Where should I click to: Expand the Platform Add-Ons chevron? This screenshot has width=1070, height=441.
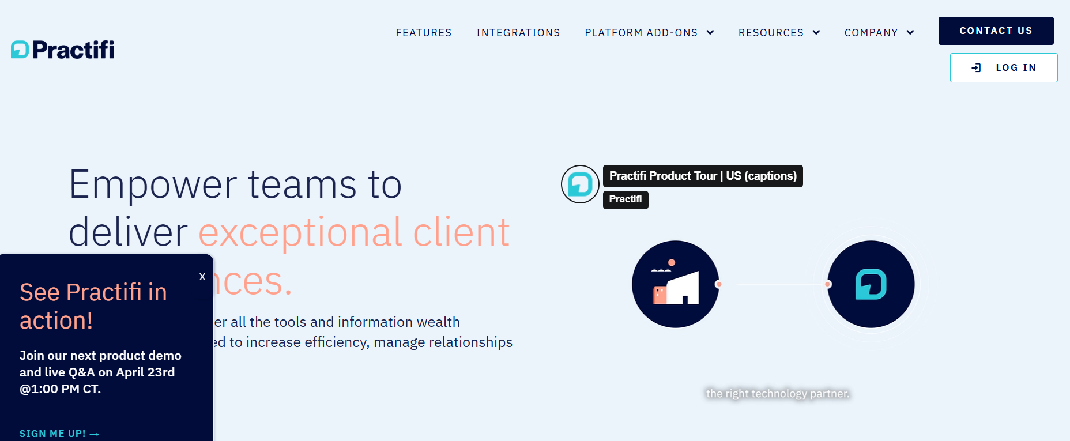(x=710, y=33)
